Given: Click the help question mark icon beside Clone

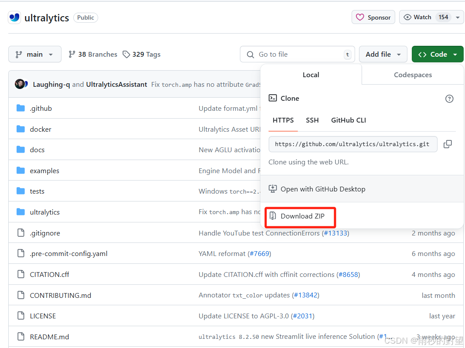Looking at the screenshot, I should click(449, 99).
